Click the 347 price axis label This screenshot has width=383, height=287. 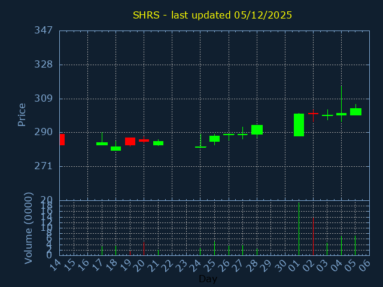point(44,30)
